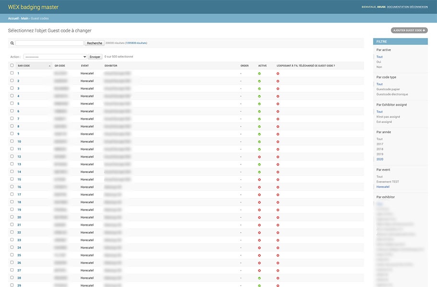Tick the select-all checkbox in table header
Image resolution: width=437 pixels, height=287 pixels.
12,65
